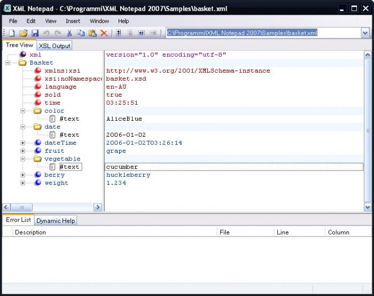
Task: Switch to the Dynamic Help tab
Action: point(56,221)
